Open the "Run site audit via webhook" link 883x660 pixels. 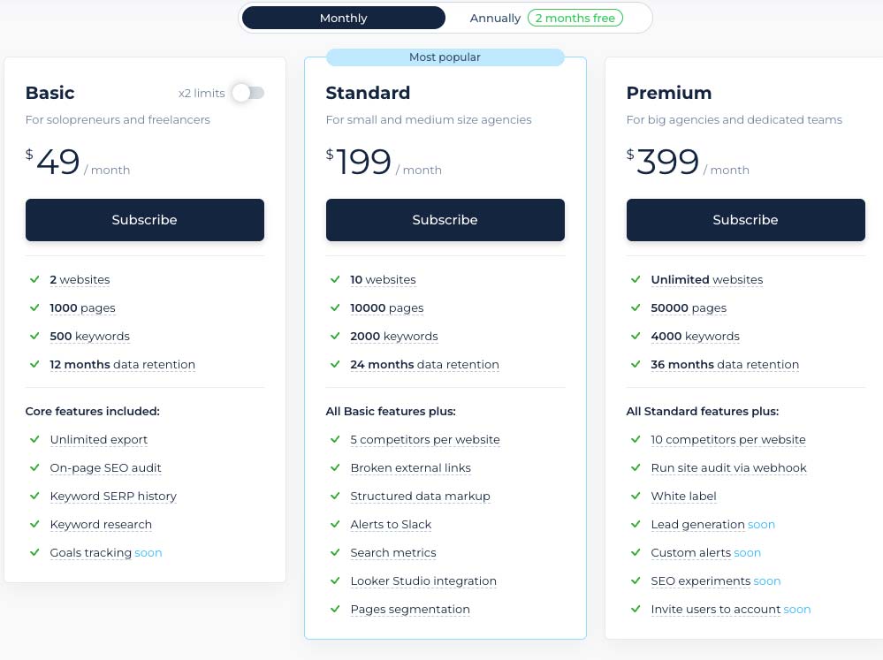pyautogui.click(x=728, y=467)
